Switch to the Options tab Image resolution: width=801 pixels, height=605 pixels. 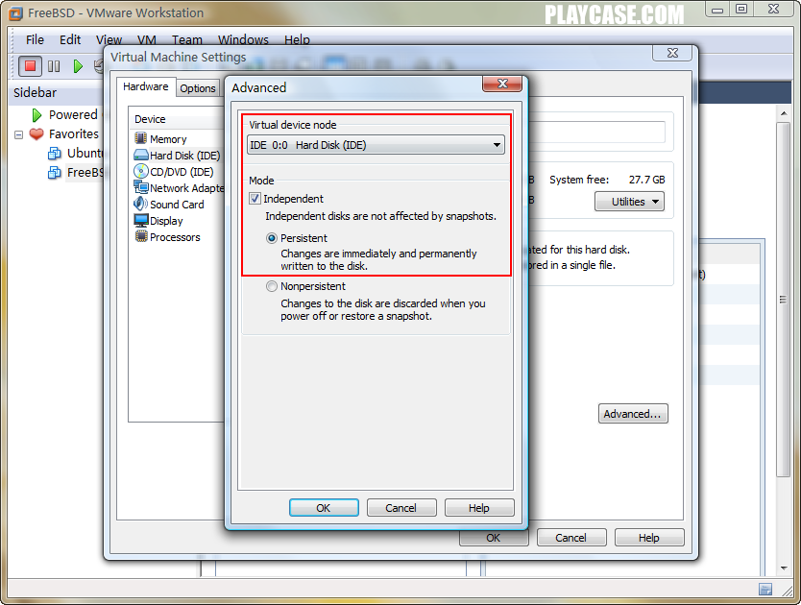198,88
